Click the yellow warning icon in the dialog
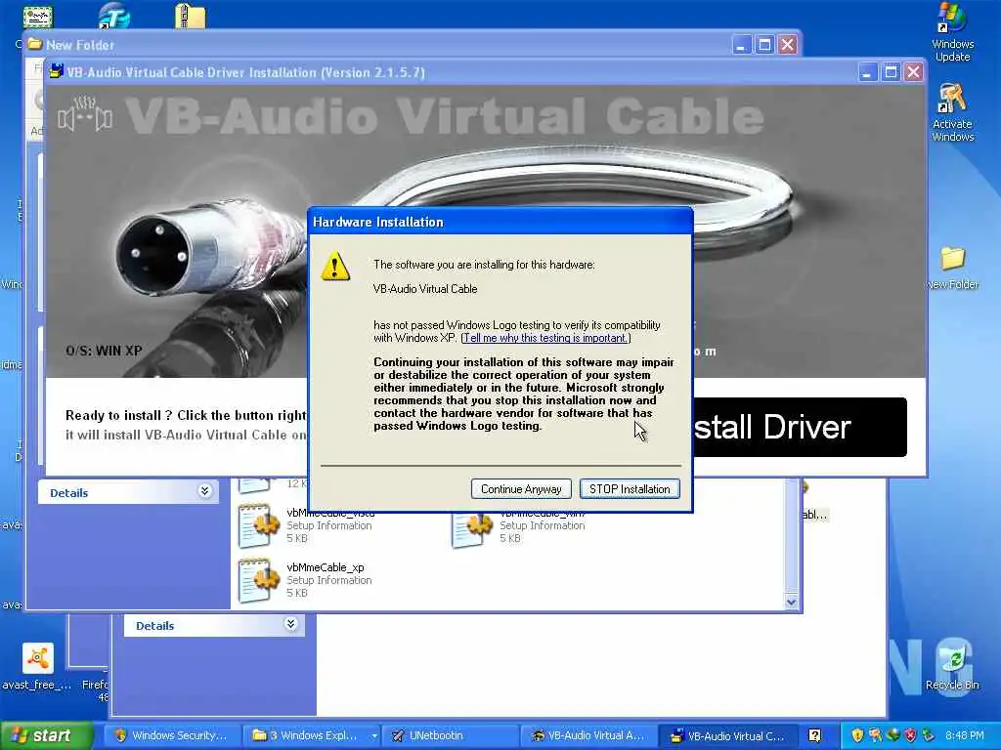 pos(335,267)
